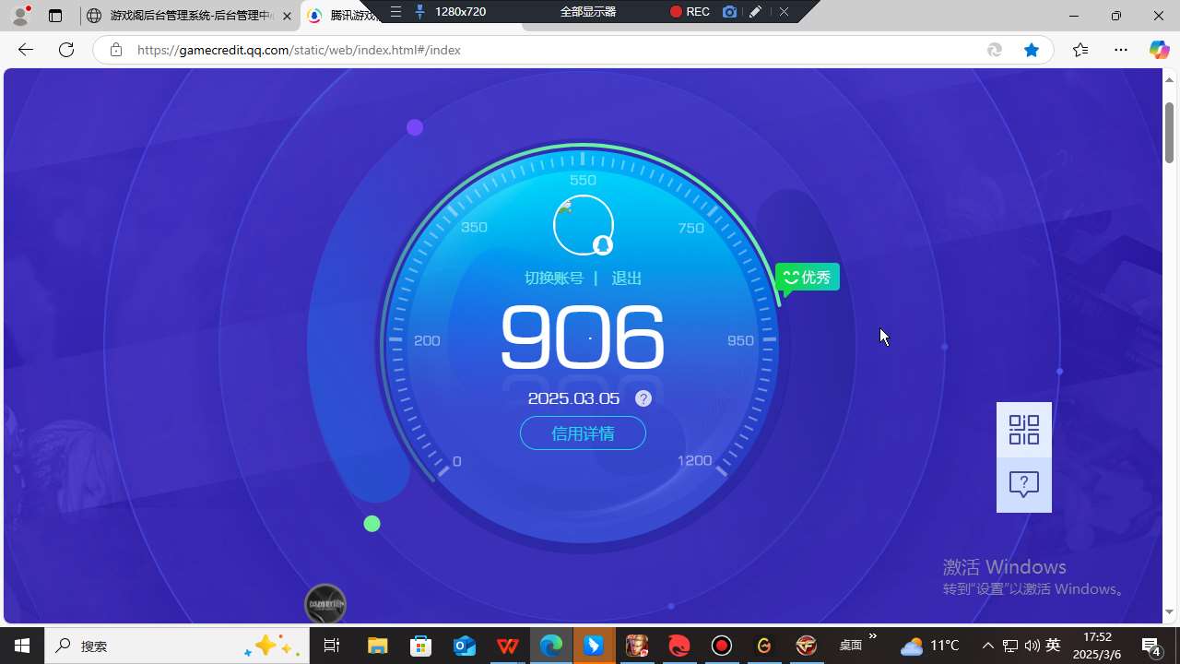Click the 1280x720 resolution selector
Screen dimensions: 1180x664
460,11
